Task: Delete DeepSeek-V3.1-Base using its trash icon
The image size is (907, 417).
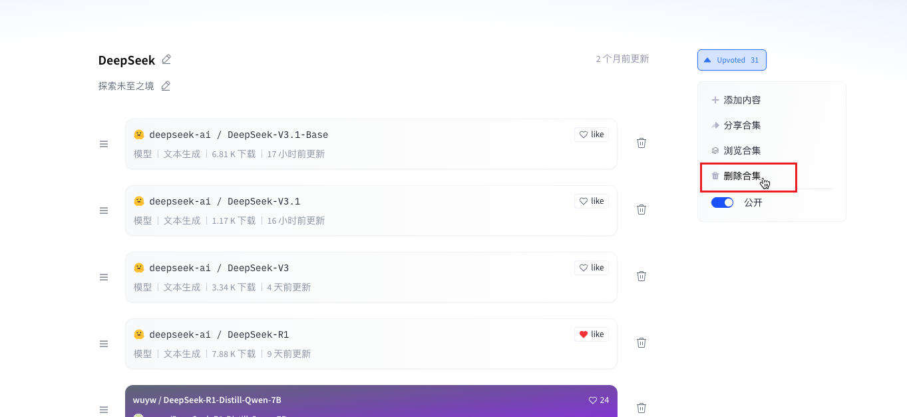Action: pyautogui.click(x=641, y=143)
